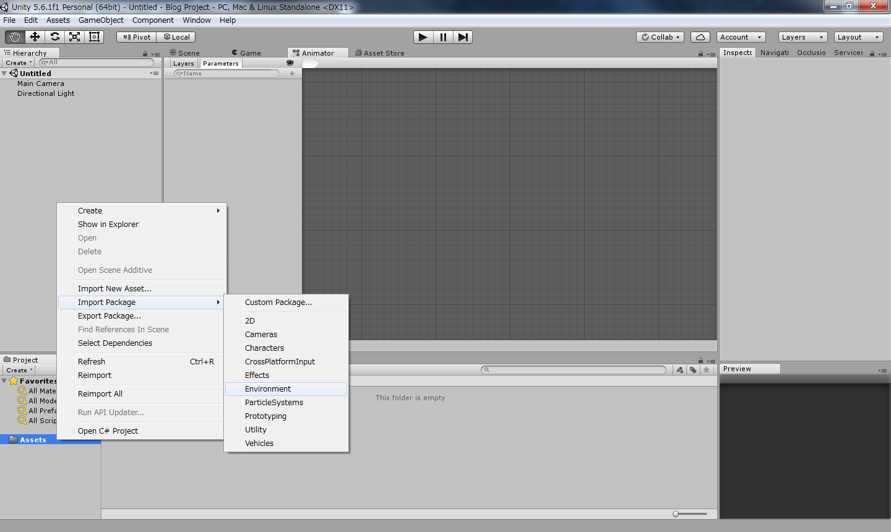Click the Hierarchy search field
The width and height of the screenshot is (891, 532).
point(97,62)
